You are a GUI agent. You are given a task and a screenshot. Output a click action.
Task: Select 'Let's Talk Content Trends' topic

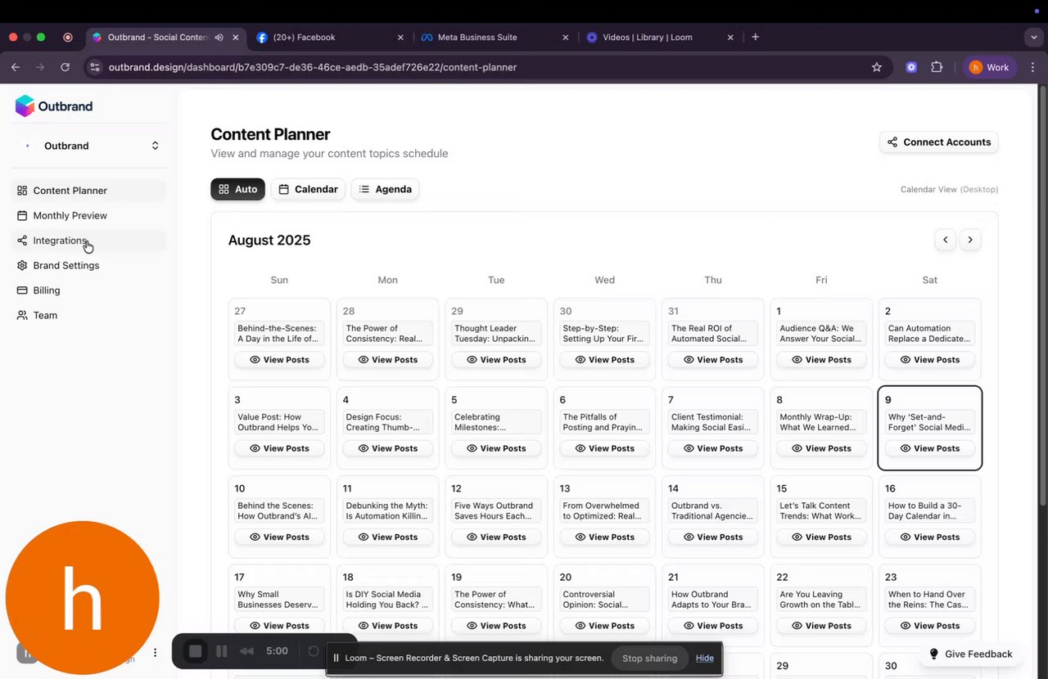(821, 510)
